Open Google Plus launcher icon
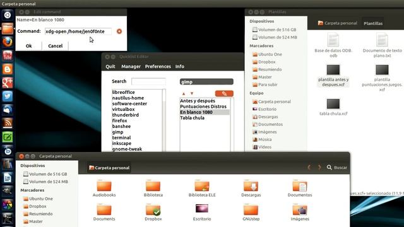Screen dimensions: 404x227 tap(8, 83)
